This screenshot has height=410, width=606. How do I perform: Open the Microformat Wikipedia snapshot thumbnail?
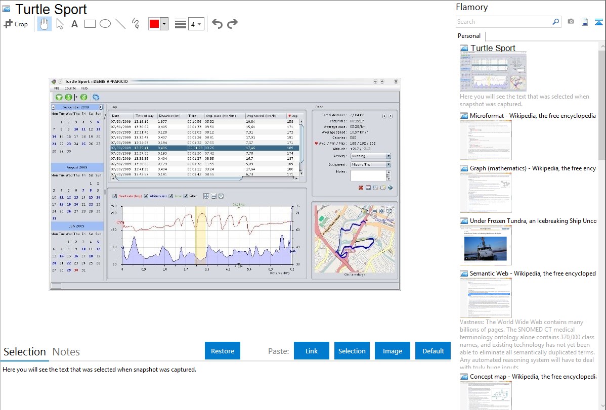[x=486, y=140]
